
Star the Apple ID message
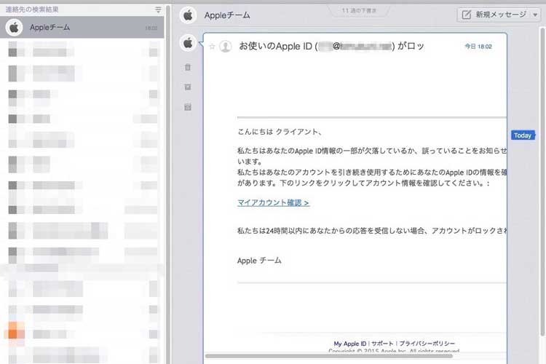click(212, 47)
